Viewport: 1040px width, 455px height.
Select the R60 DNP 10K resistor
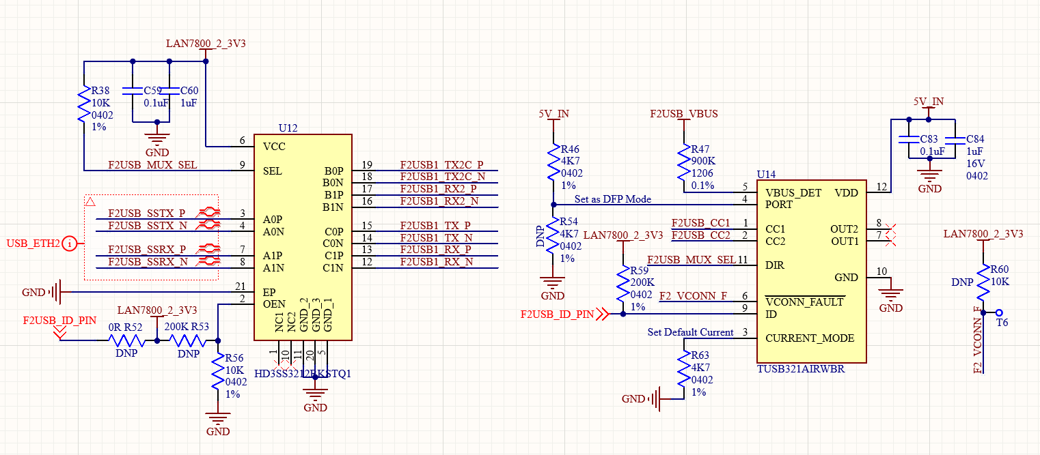(983, 284)
